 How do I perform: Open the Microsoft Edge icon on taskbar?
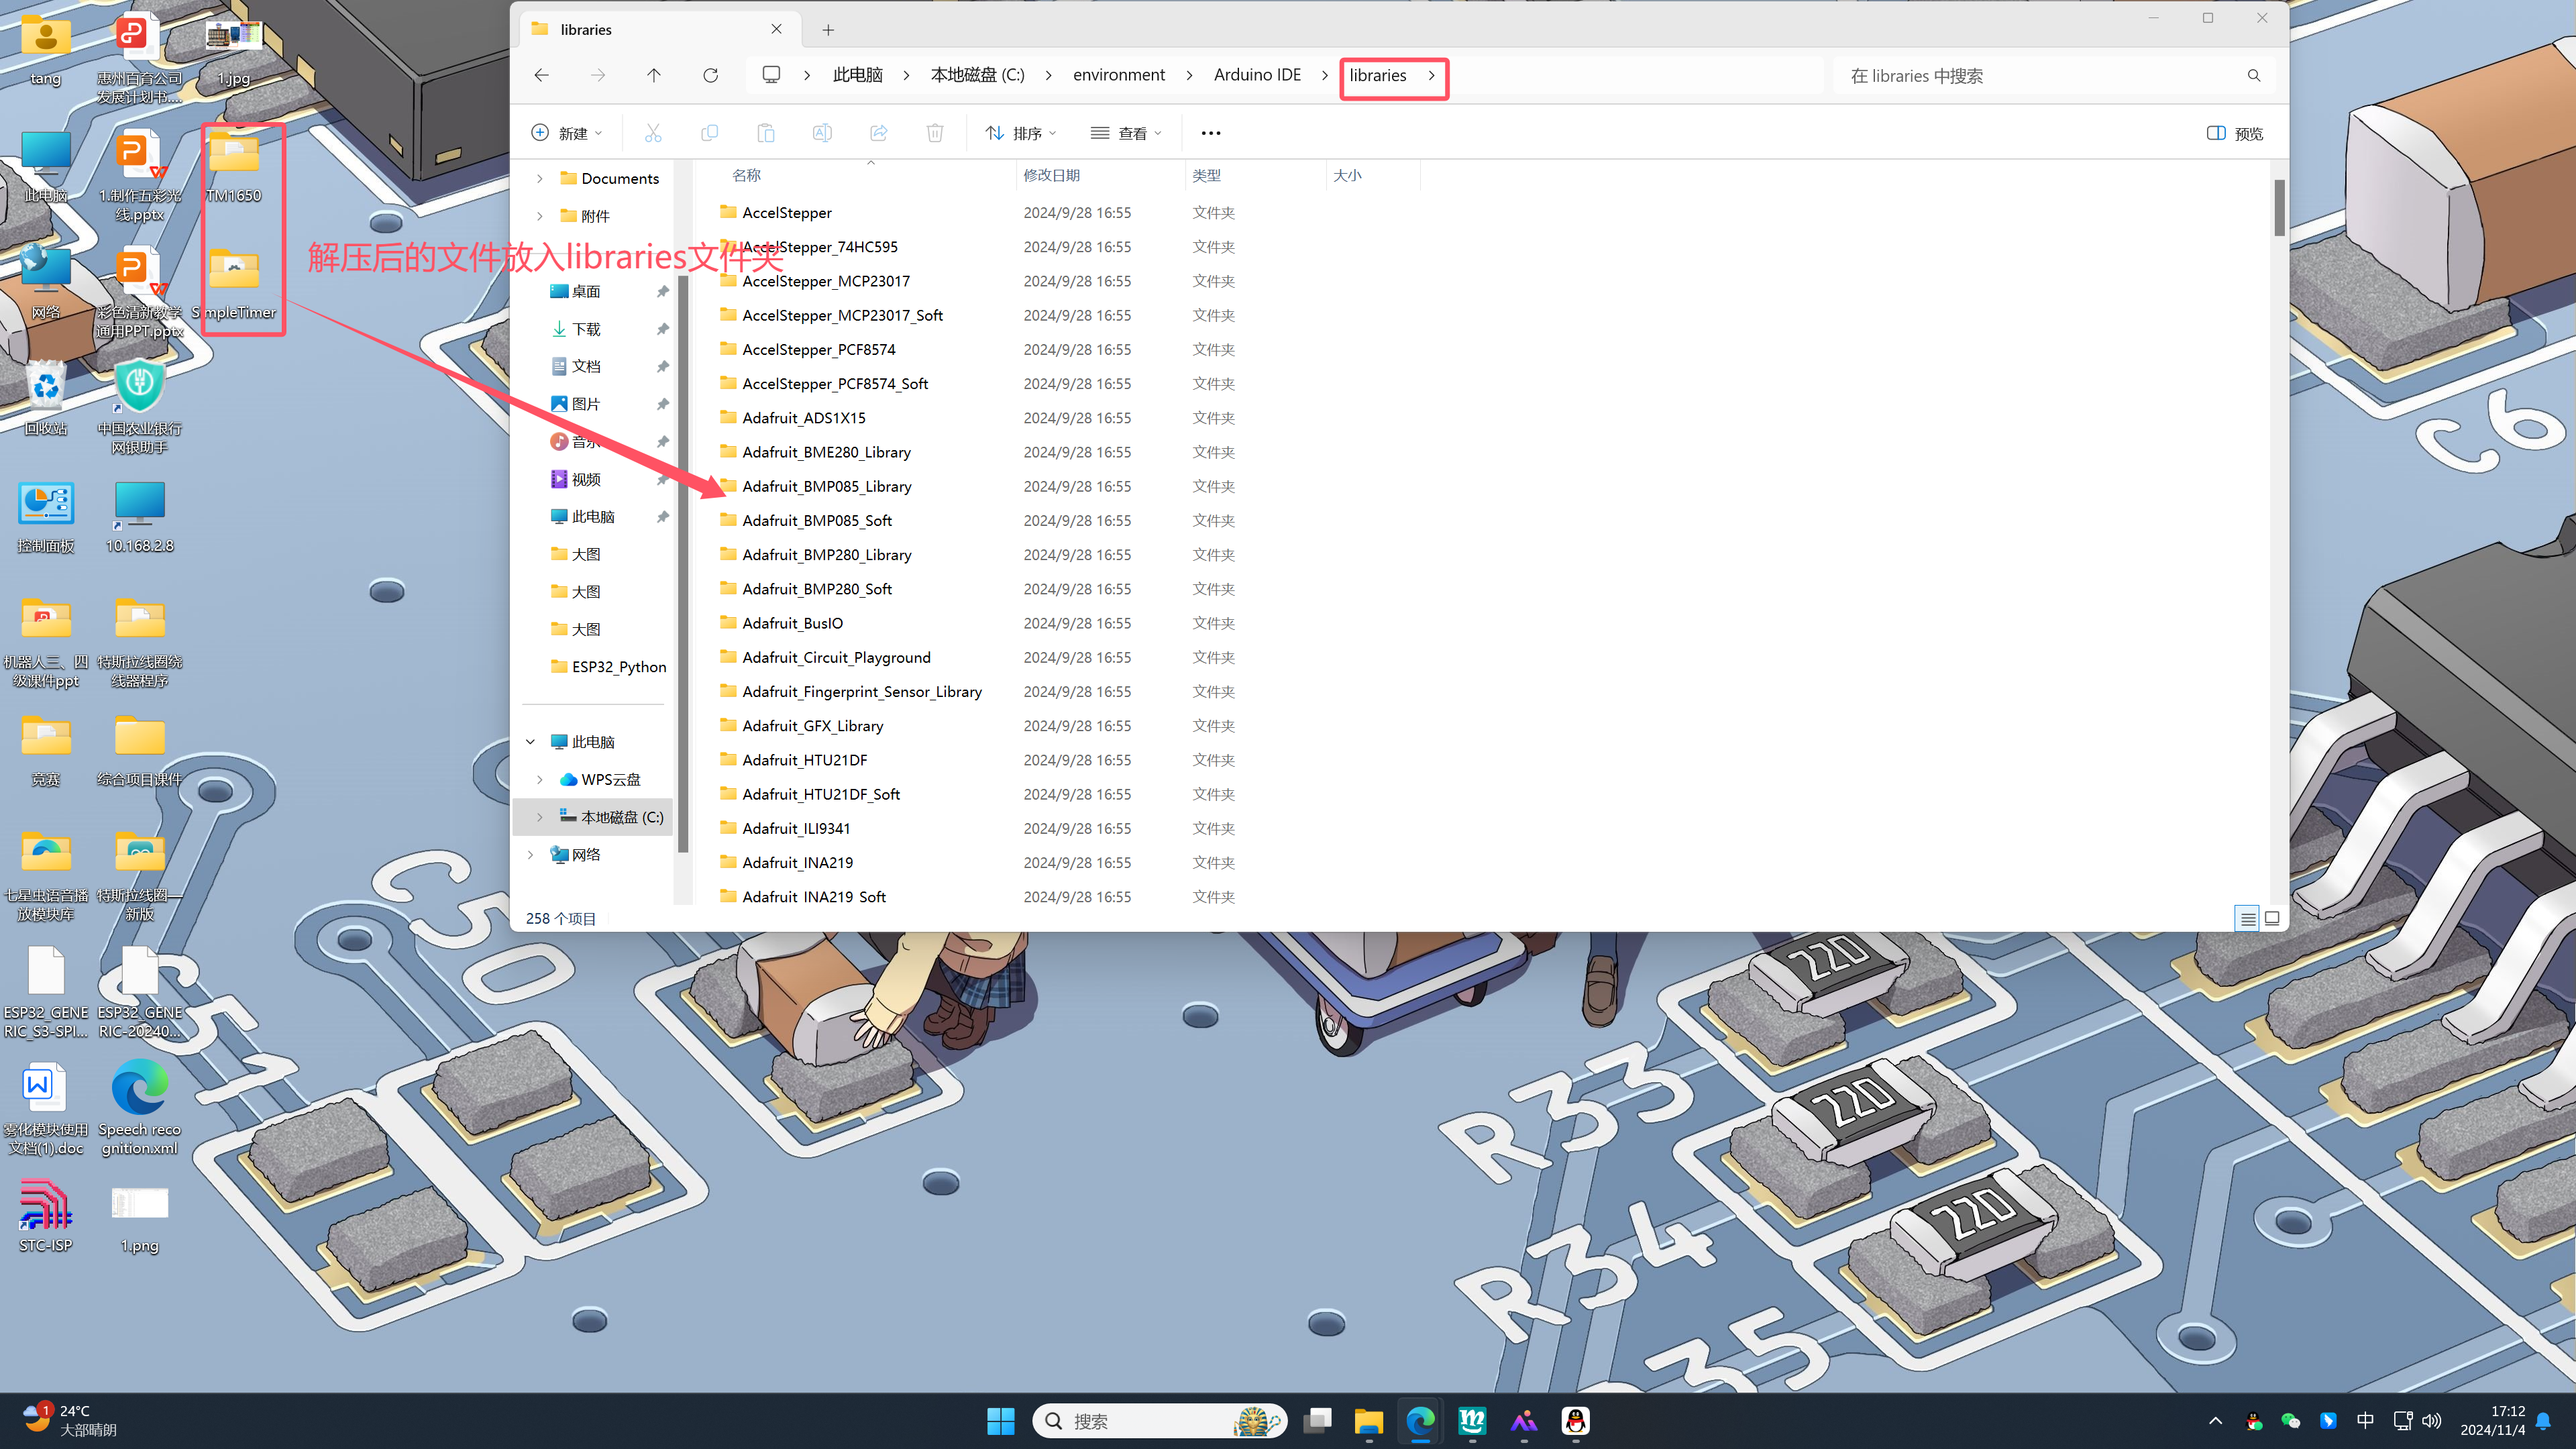pyautogui.click(x=1420, y=1421)
